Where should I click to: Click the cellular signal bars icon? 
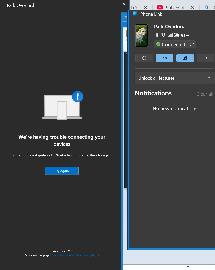[170, 35]
